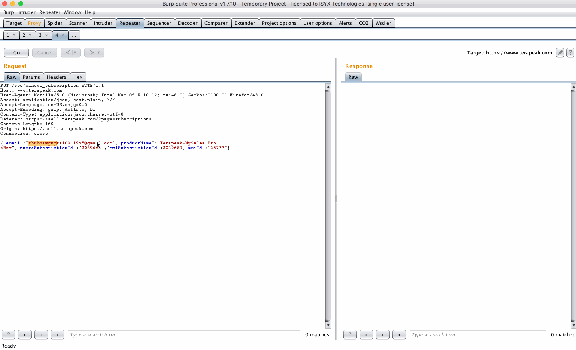The width and height of the screenshot is (576, 350).
Task: Switch to the Proxy tab
Action: (x=34, y=23)
